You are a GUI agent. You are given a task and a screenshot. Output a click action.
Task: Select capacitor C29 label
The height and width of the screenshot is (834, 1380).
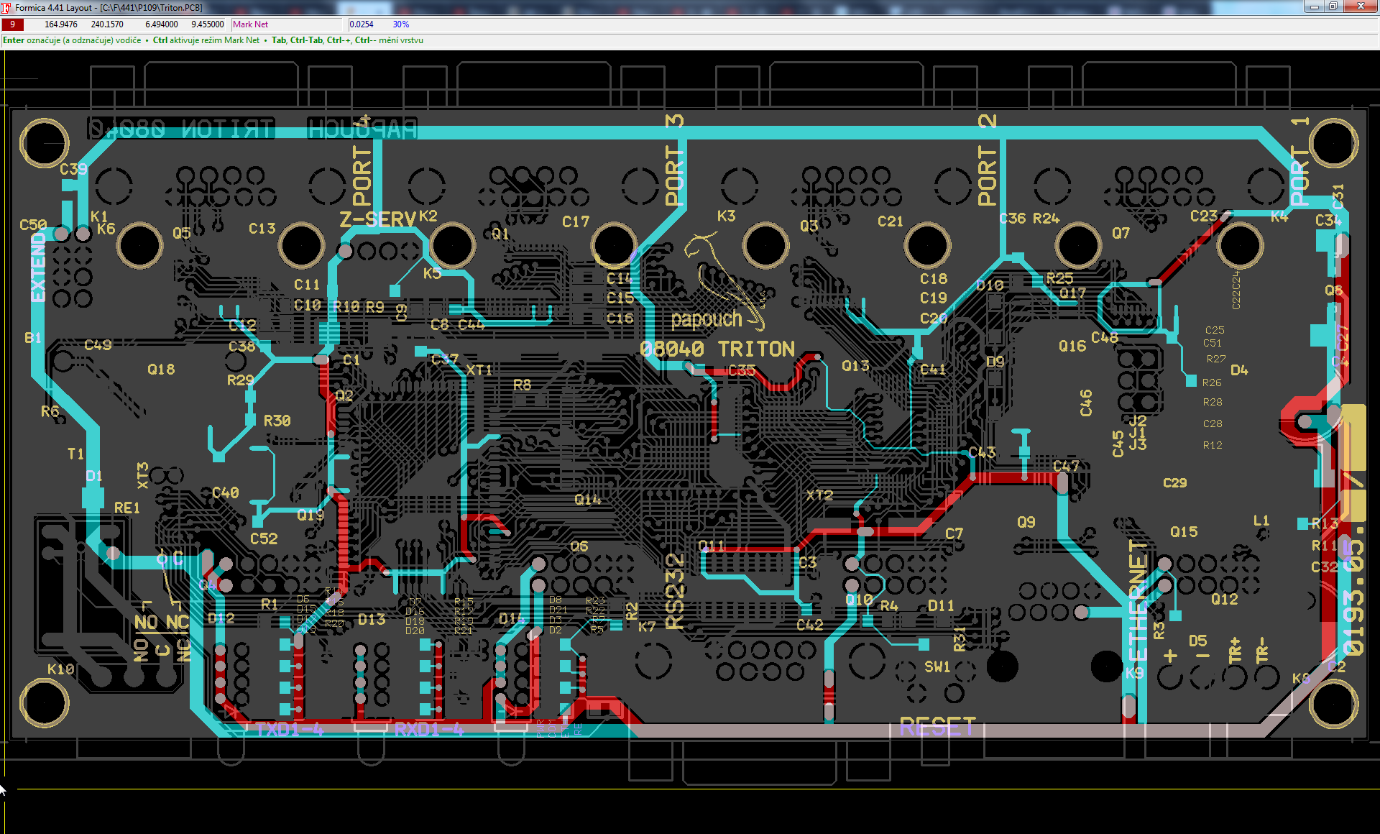tap(1175, 483)
